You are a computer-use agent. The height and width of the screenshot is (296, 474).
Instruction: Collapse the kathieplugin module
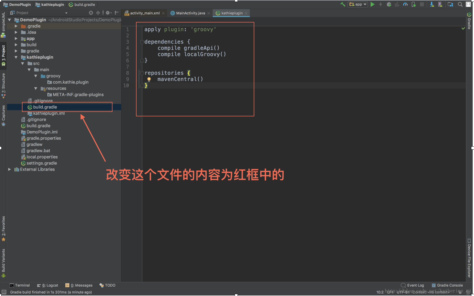pos(16,57)
